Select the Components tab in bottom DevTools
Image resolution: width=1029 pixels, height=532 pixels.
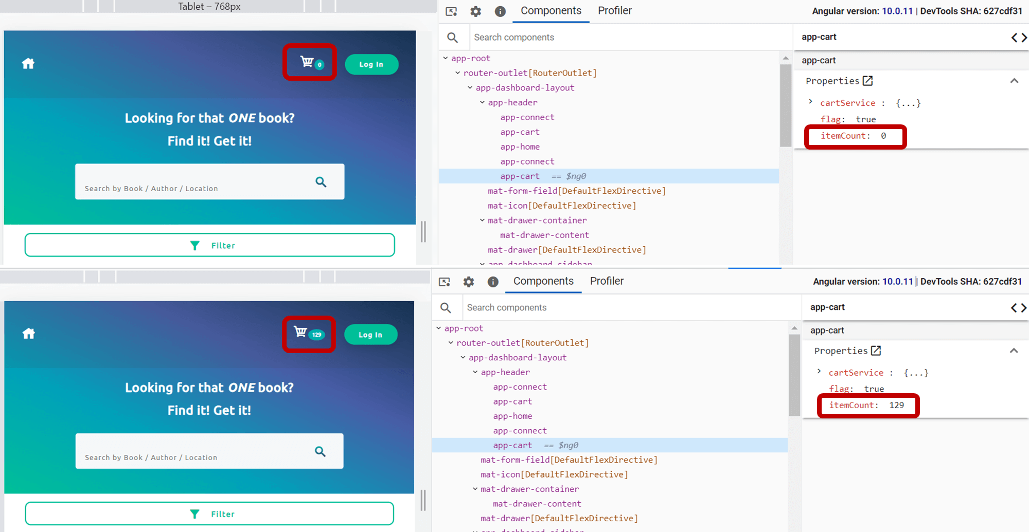[x=543, y=281]
